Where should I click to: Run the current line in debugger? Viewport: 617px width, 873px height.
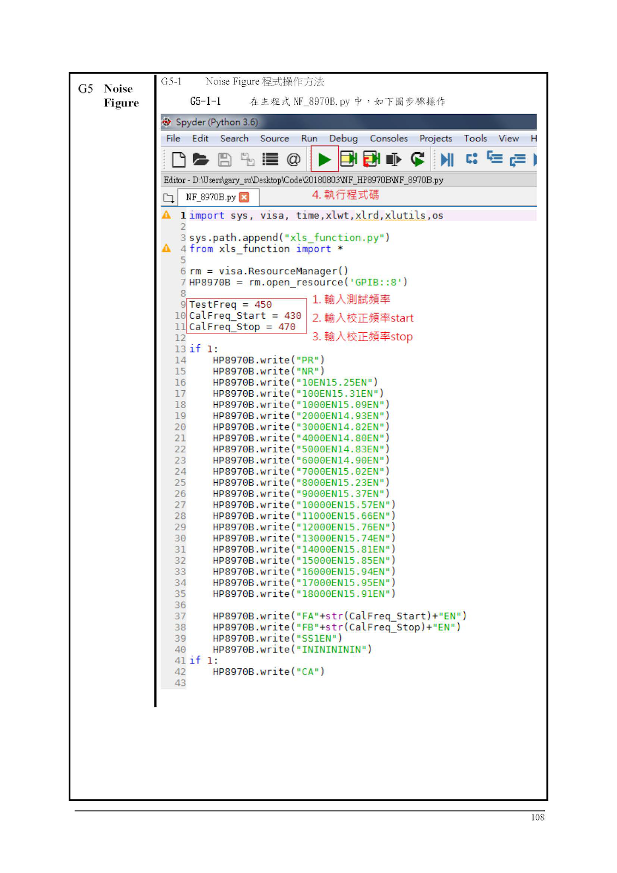[471, 159]
